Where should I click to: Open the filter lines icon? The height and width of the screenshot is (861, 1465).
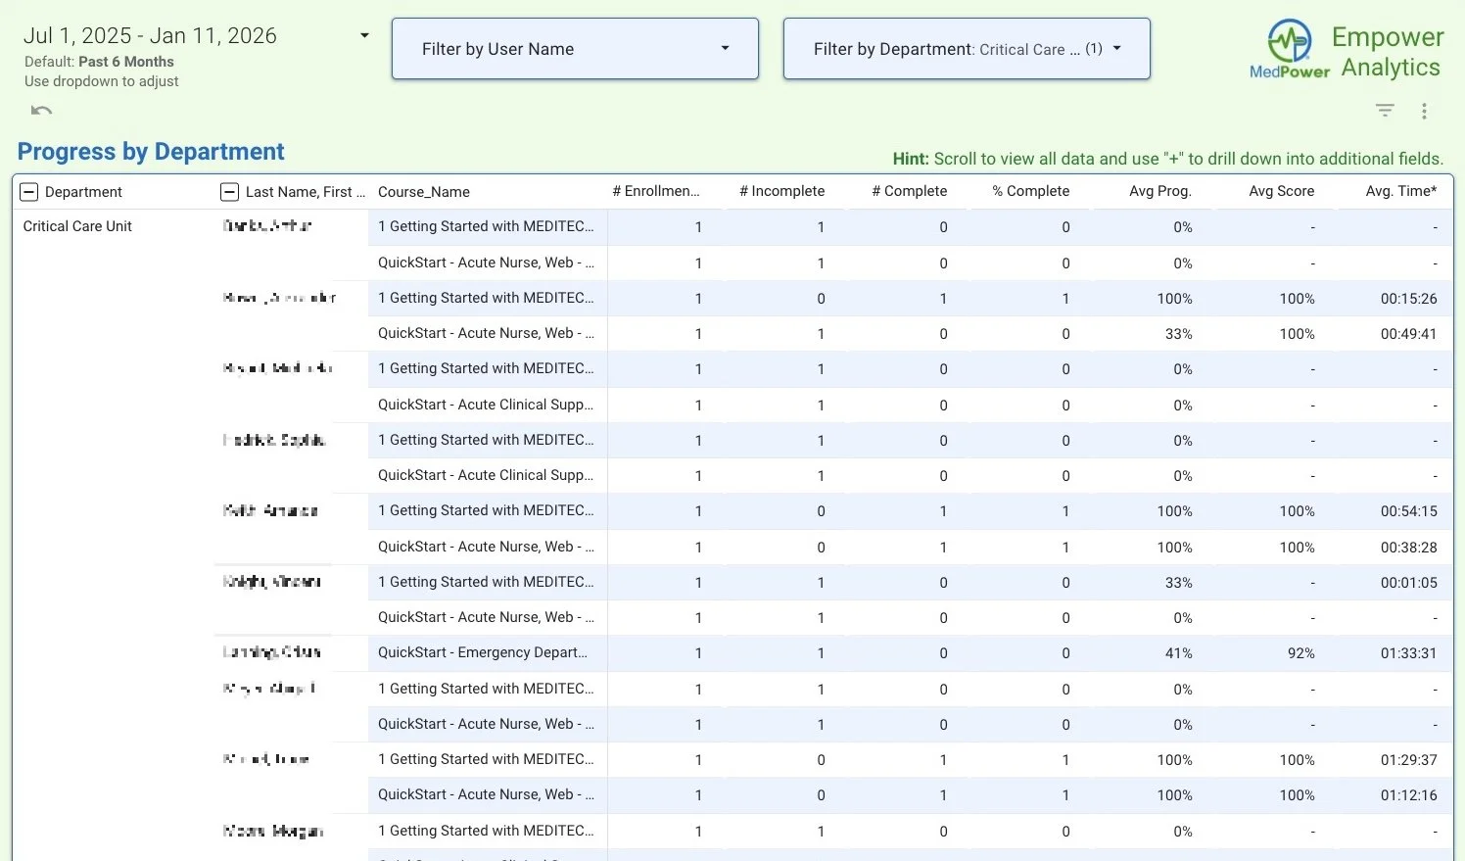tap(1385, 111)
